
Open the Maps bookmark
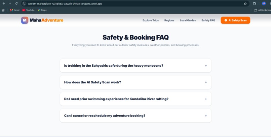point(42,10)
